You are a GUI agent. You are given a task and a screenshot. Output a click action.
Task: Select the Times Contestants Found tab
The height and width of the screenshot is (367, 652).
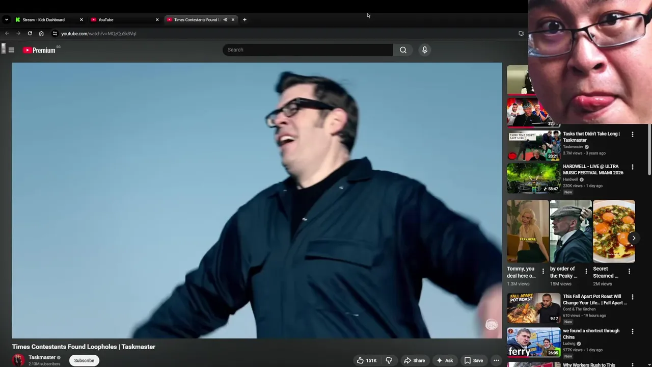[x=201, y=20]
